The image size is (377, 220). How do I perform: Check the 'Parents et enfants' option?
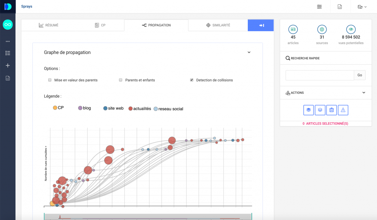(x=120, y=80)
